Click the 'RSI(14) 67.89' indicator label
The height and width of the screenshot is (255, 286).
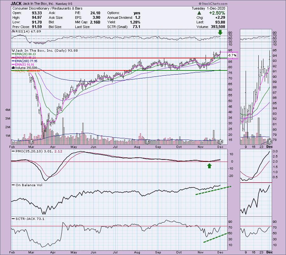click(x=28, y=31)
